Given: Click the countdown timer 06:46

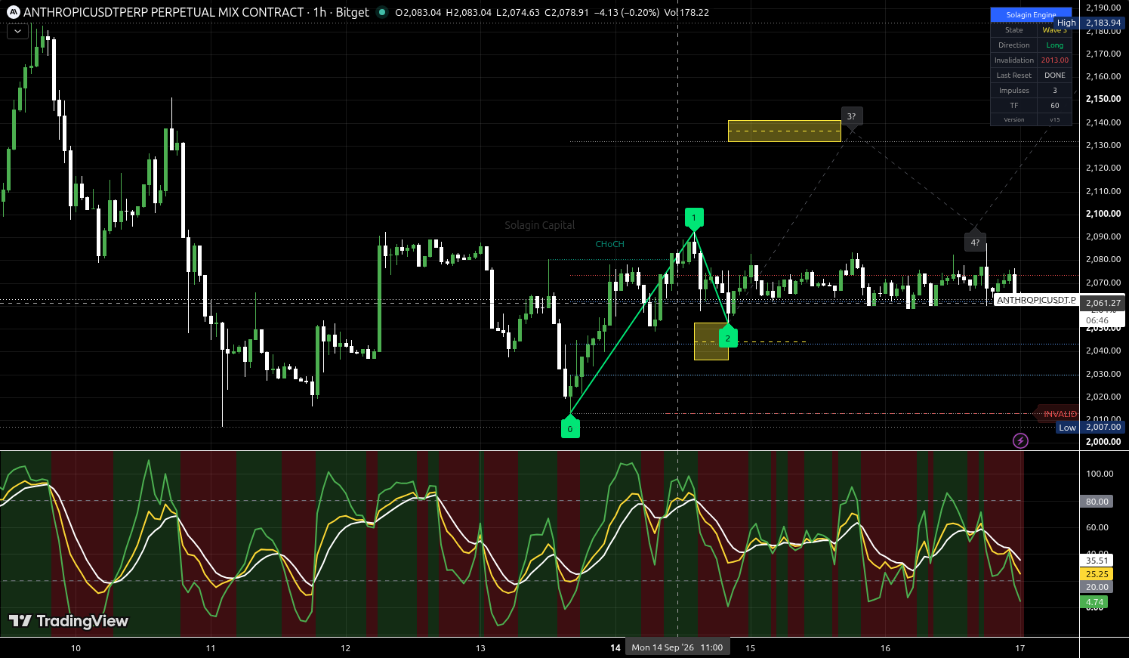Looking at the screenshot, I should tap(1097, 320).
